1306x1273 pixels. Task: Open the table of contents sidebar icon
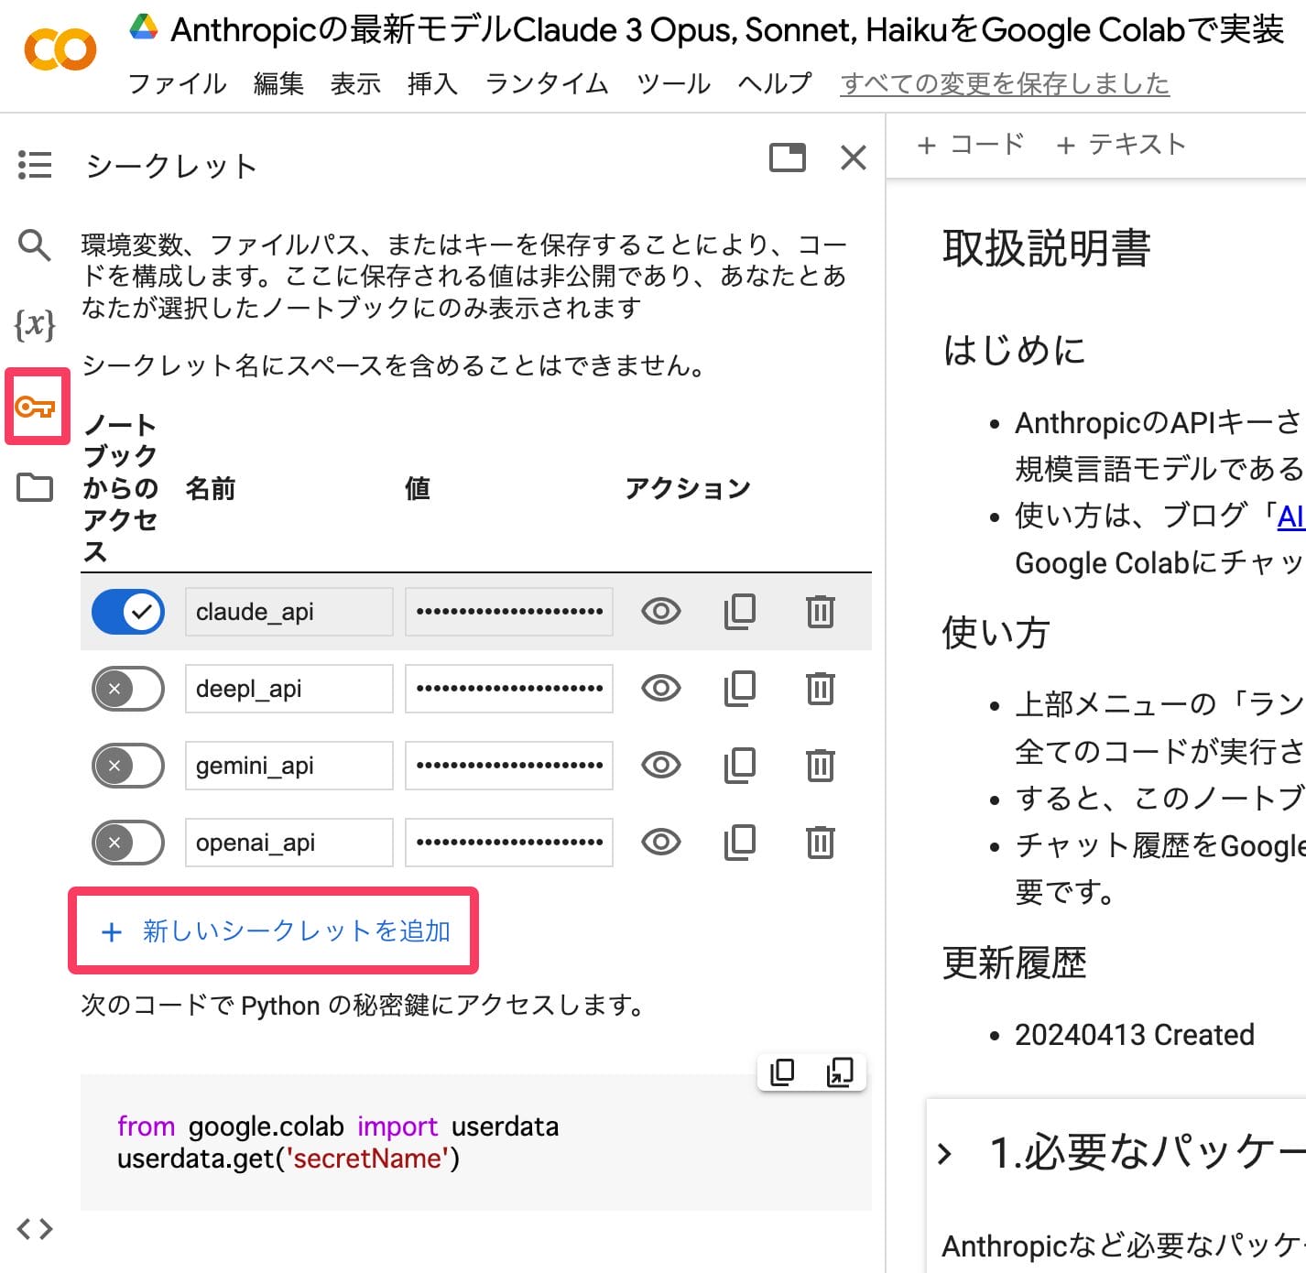click(x=35, y=165)
